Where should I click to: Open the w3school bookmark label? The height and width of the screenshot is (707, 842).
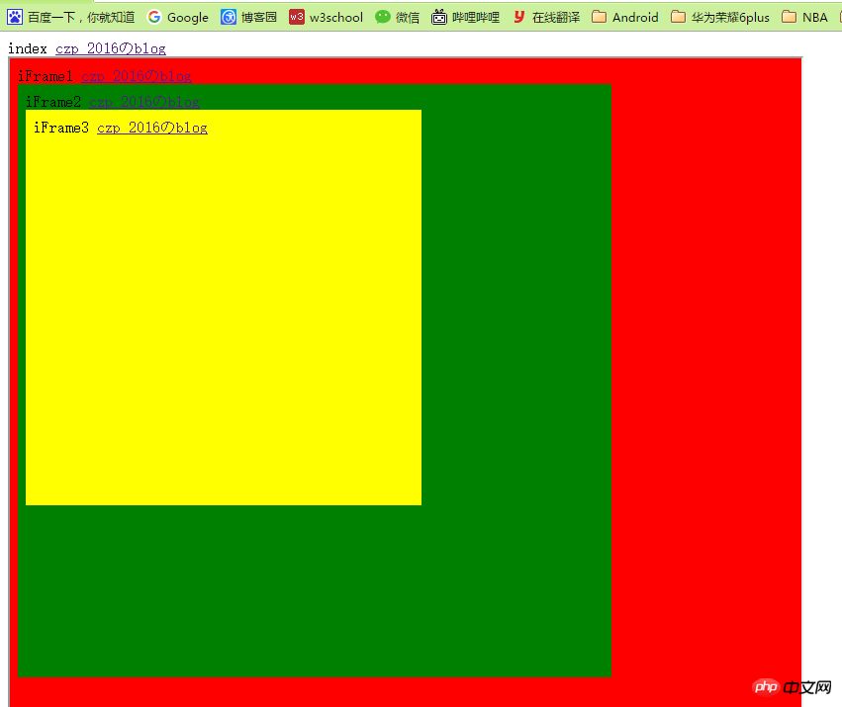pos(336,18)
